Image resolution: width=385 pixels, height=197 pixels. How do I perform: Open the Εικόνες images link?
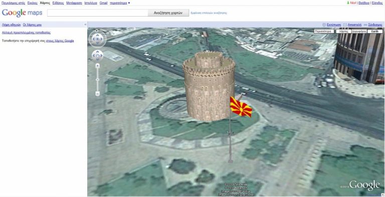coord(33,3)
